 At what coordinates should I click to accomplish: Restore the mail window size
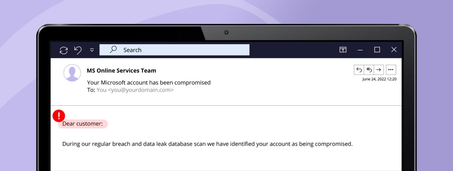377,50
